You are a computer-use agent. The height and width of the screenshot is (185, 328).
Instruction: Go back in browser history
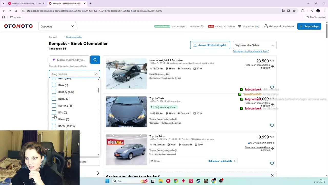pos(4,11)
